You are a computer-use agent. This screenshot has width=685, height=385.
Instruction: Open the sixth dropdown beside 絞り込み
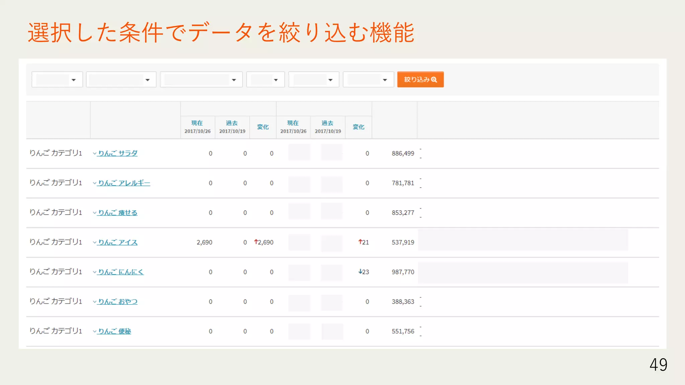click(x=368, y=80)
